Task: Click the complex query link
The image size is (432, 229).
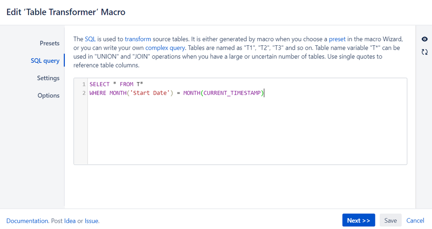Action: coord(165,48)
